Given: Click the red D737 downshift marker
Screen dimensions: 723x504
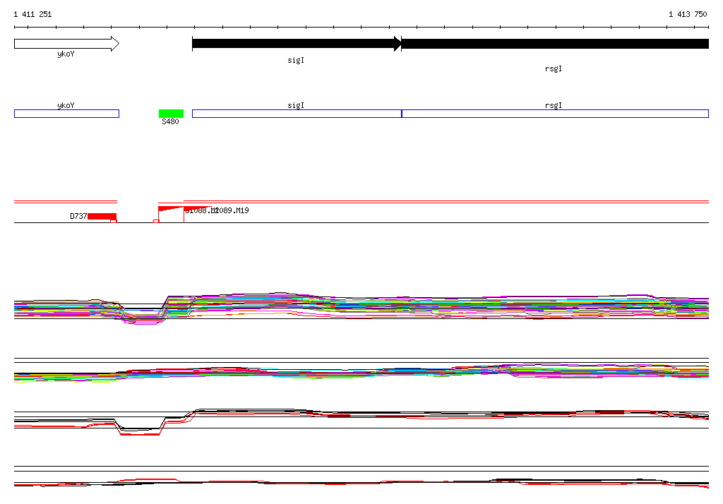Looking at the screenshot, I should [102, 217].
